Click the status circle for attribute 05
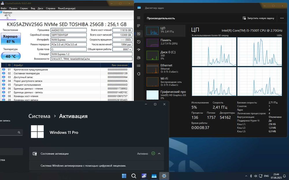289x180 pixels. (3, 85)
